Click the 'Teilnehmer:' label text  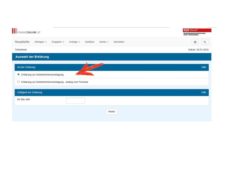(21, 50)
